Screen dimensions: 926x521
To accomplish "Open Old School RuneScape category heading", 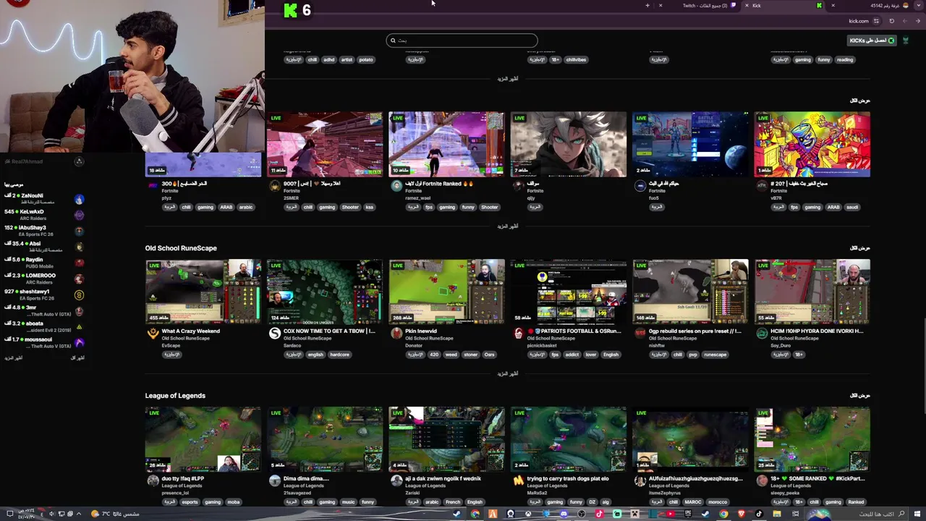I will 181,248.
